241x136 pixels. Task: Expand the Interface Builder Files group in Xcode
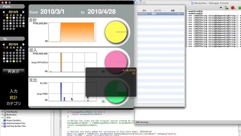pyautogui.click(x=2, y=126)
